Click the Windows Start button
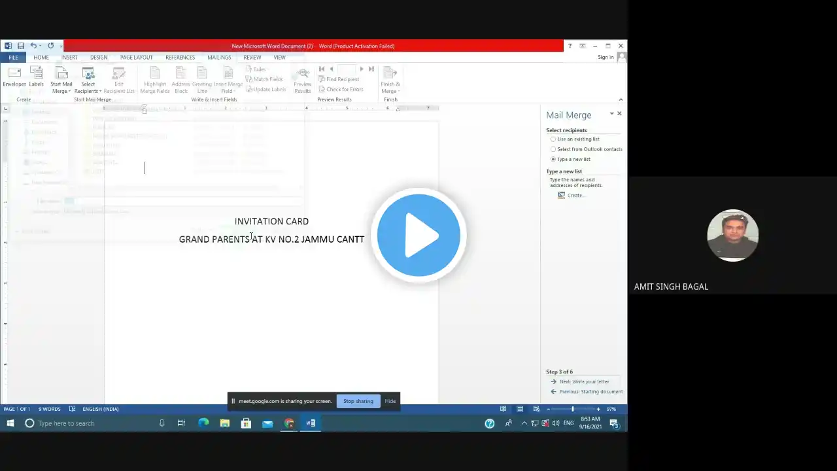Screen dimensions: 837x471 (10, 423)
